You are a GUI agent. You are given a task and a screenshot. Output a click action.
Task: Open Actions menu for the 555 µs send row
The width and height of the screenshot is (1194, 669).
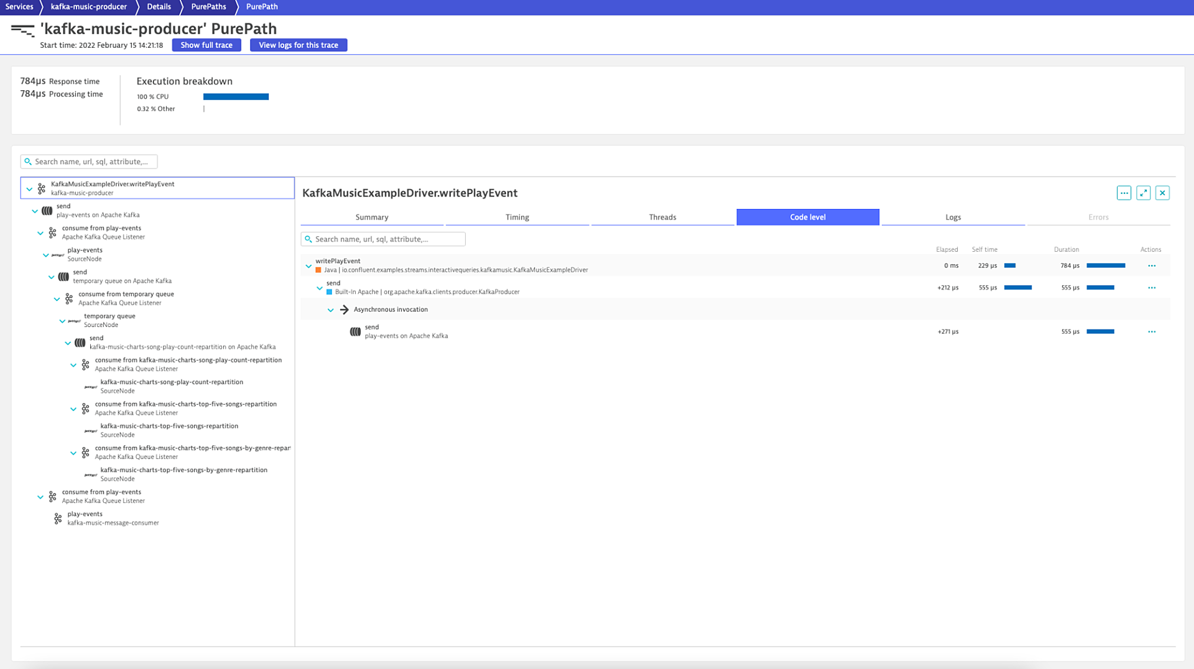tap(1151, 287)
